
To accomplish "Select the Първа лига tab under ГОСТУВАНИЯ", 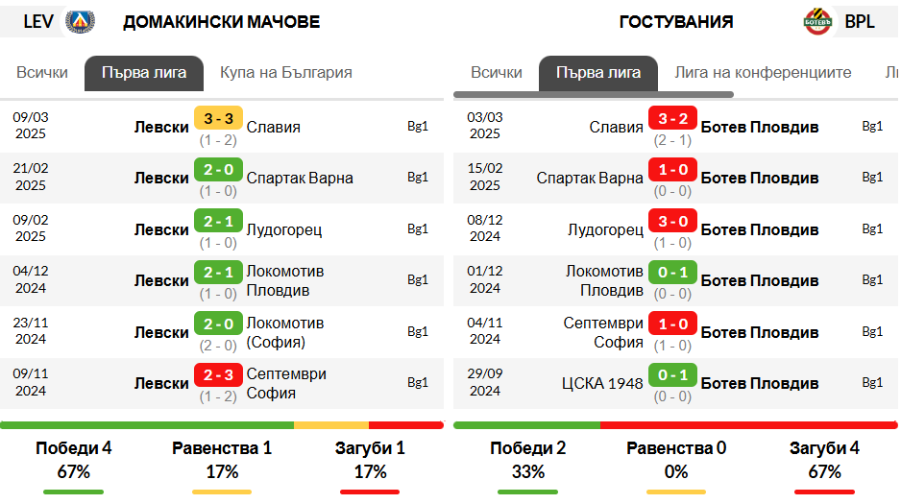I will point(598,73).
